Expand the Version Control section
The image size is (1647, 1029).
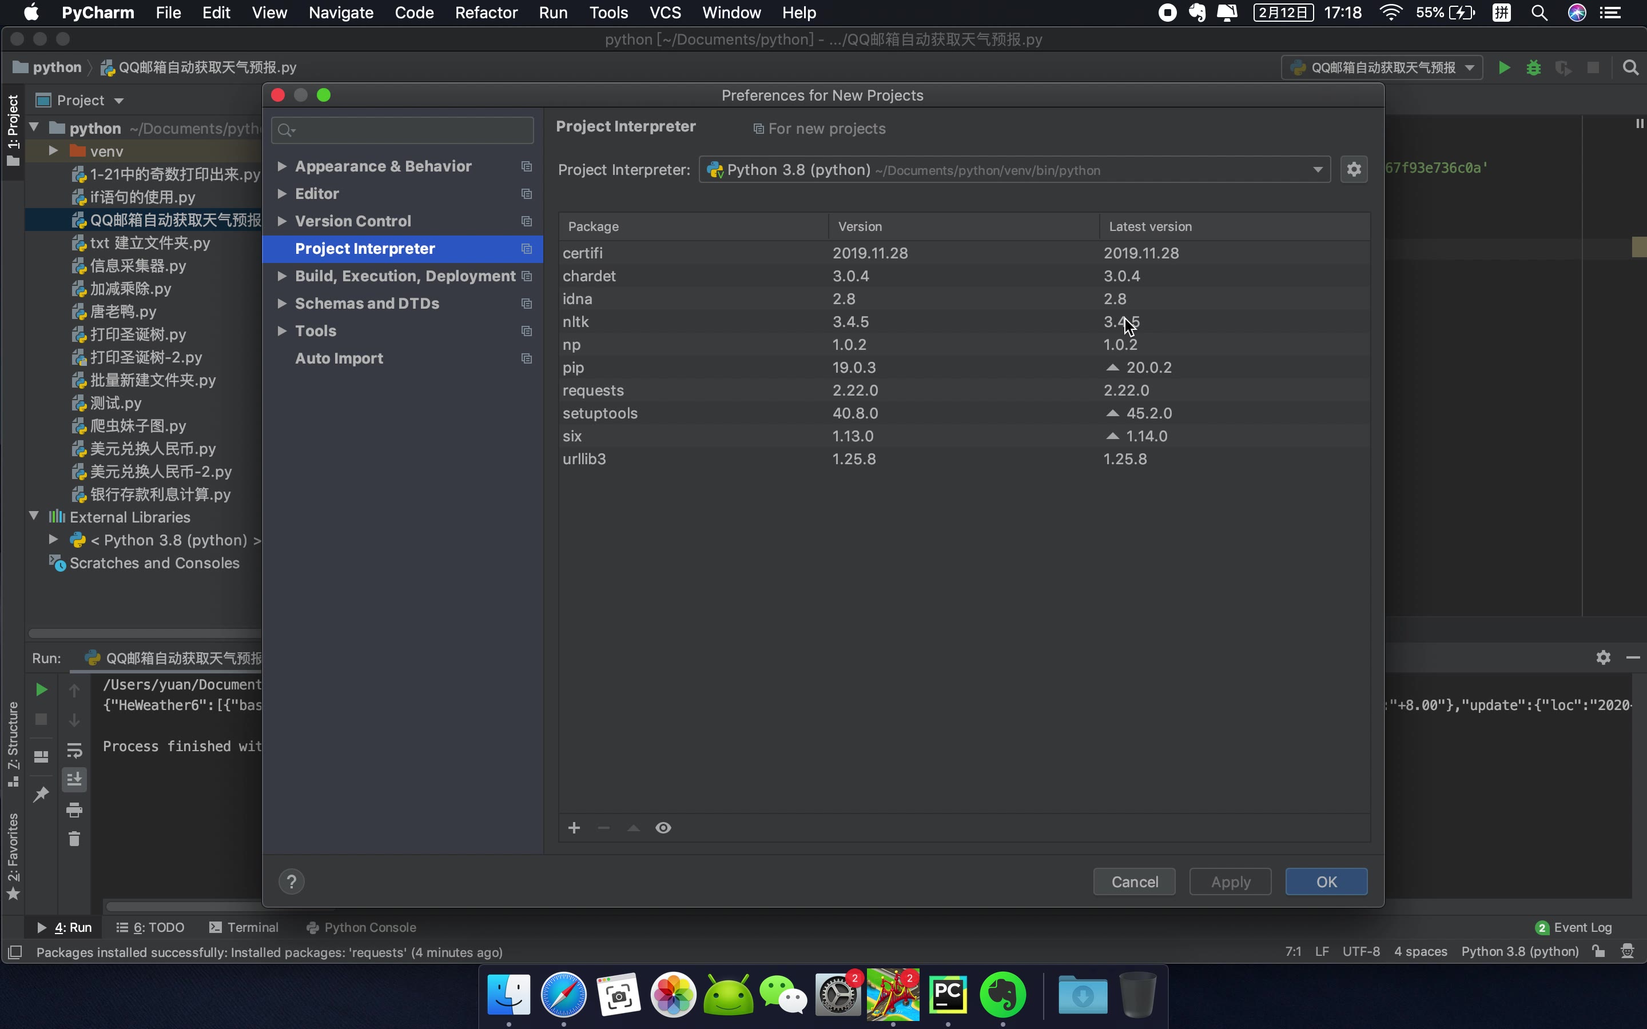[281, 221]
